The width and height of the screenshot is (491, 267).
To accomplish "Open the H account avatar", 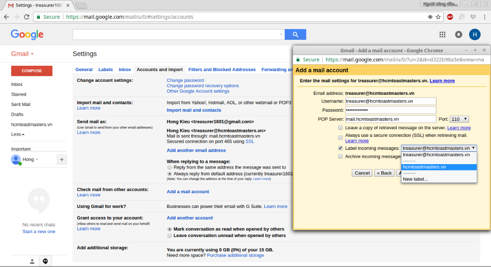I will point(475,34).
